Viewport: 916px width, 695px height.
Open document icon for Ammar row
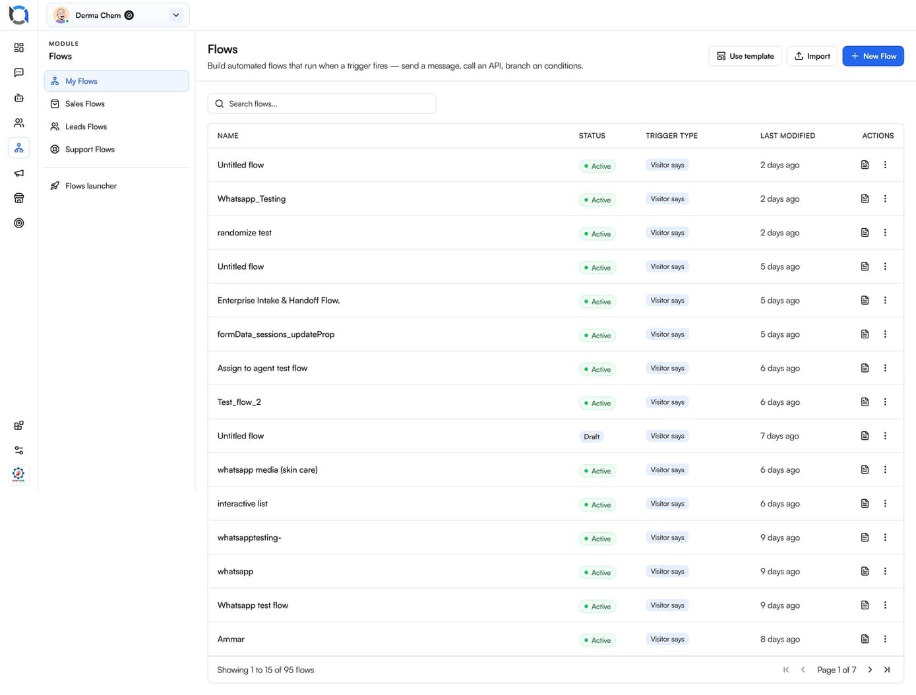coord(865,639)
